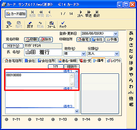This screenshot has height=130, width=137.
Task: Switch to the 出・受 tab
Action: 84,61
